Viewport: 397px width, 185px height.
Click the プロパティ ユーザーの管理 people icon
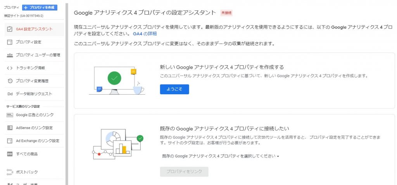[x=10, y=55]
